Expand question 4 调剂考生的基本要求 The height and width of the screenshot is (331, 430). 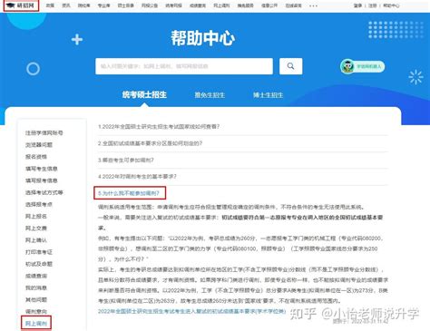pyautogui.click(x=137, y=176)
